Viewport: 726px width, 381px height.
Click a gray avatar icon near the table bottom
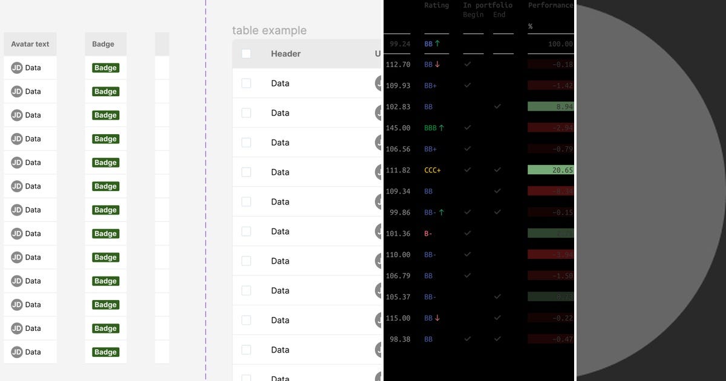tap(379, 350)
